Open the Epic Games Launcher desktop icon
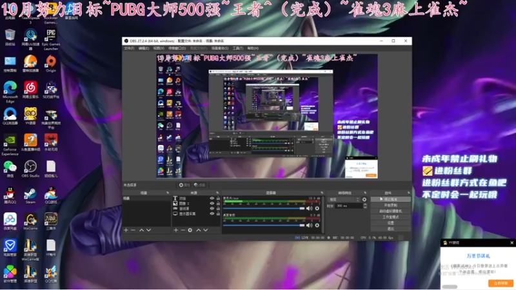 click(x=51, y=39)
